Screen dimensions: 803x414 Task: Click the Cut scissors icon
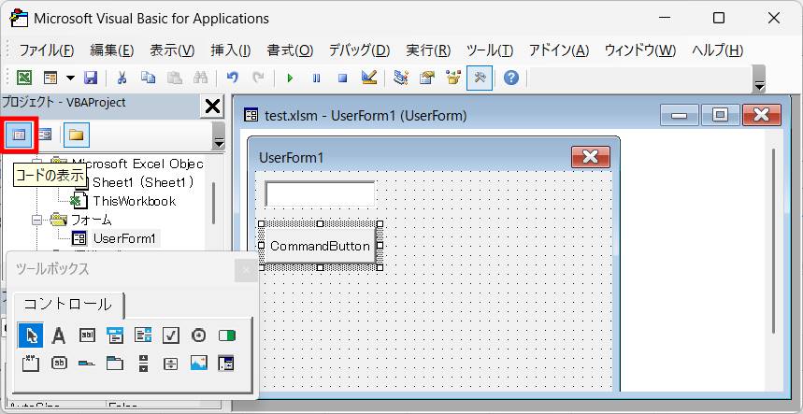tap(122, 78)
